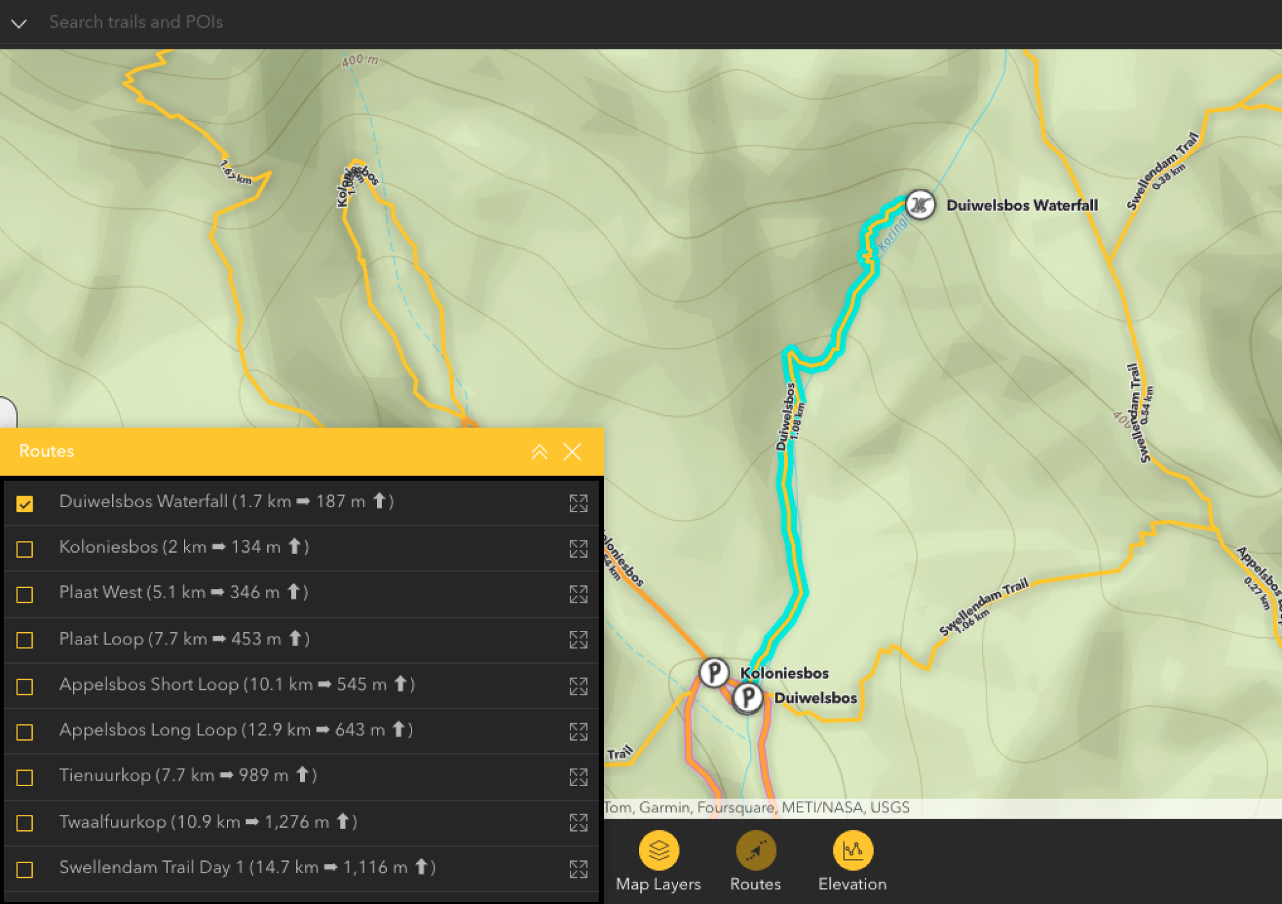The width and height of the screenshot is (1282, 904).
Task: Enable the Koloniesbos route checkbox
Action: [x=25, y=549]
